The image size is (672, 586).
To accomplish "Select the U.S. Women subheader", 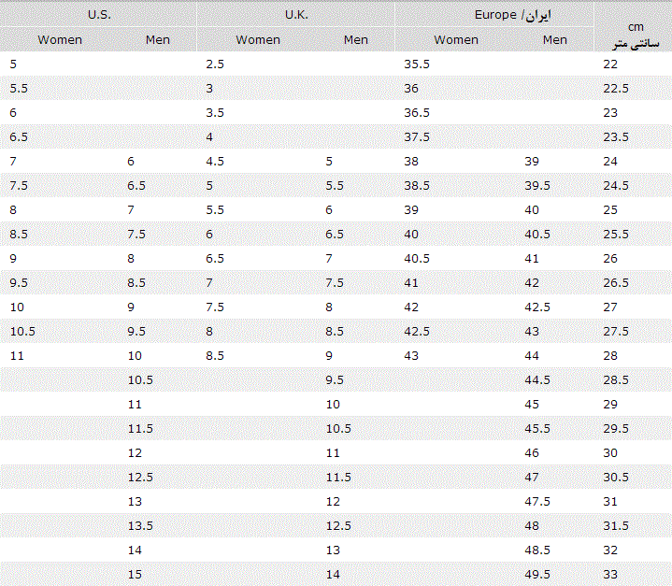I will coord(60,40).
